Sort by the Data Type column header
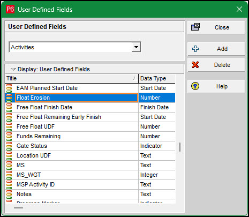 point(157,78)
